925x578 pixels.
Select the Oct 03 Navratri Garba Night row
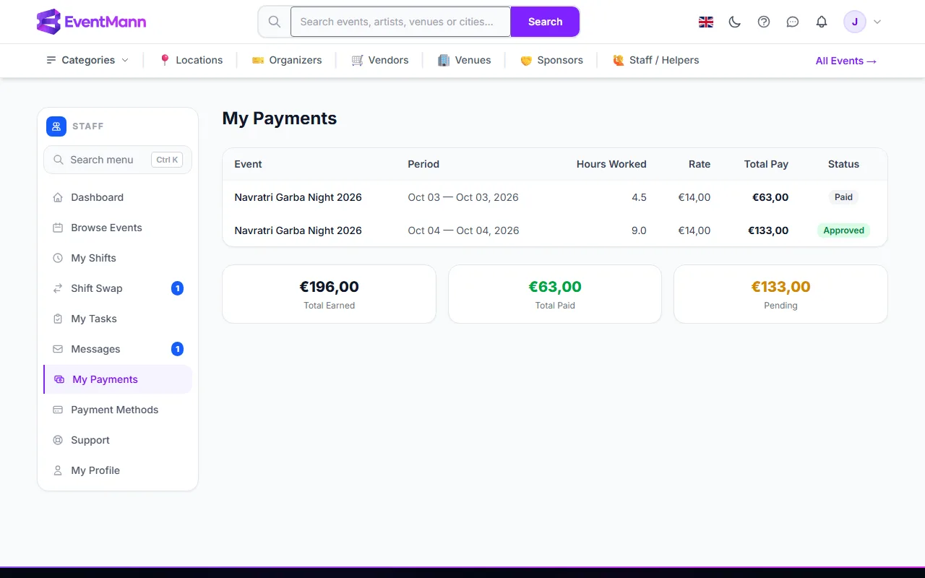pos(555,197)
